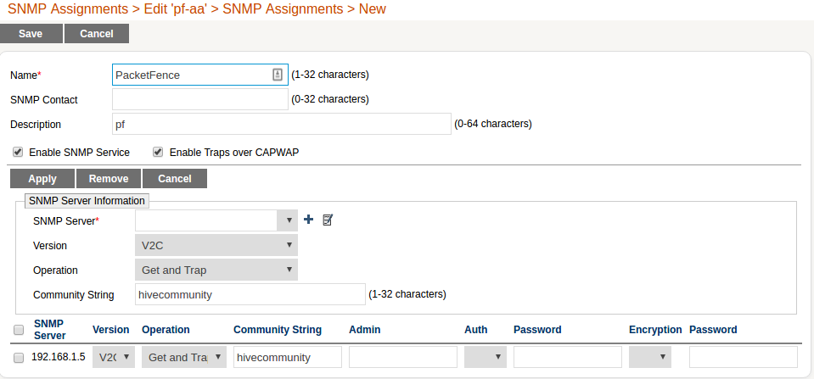Click the top Cancel button
This screenshot has height=379, width=814.
97,34
